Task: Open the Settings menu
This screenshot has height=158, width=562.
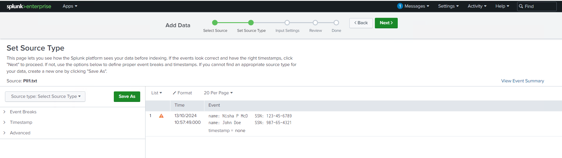Action: tap(448, 6)
